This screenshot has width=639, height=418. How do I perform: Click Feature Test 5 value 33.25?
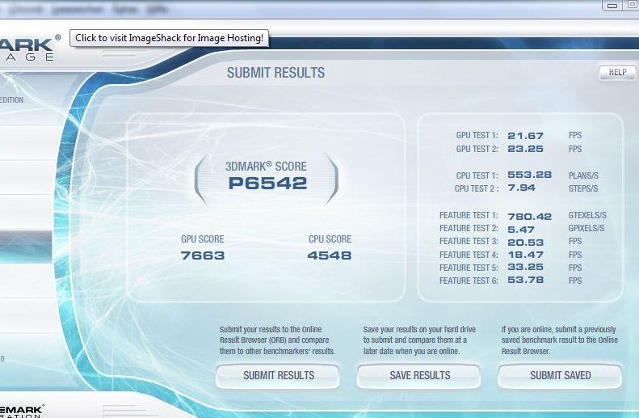pyautogui.click(x=525, y=267)
